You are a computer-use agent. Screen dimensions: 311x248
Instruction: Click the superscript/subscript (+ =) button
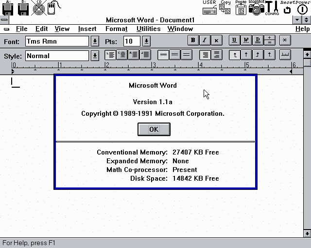[269, 40]
